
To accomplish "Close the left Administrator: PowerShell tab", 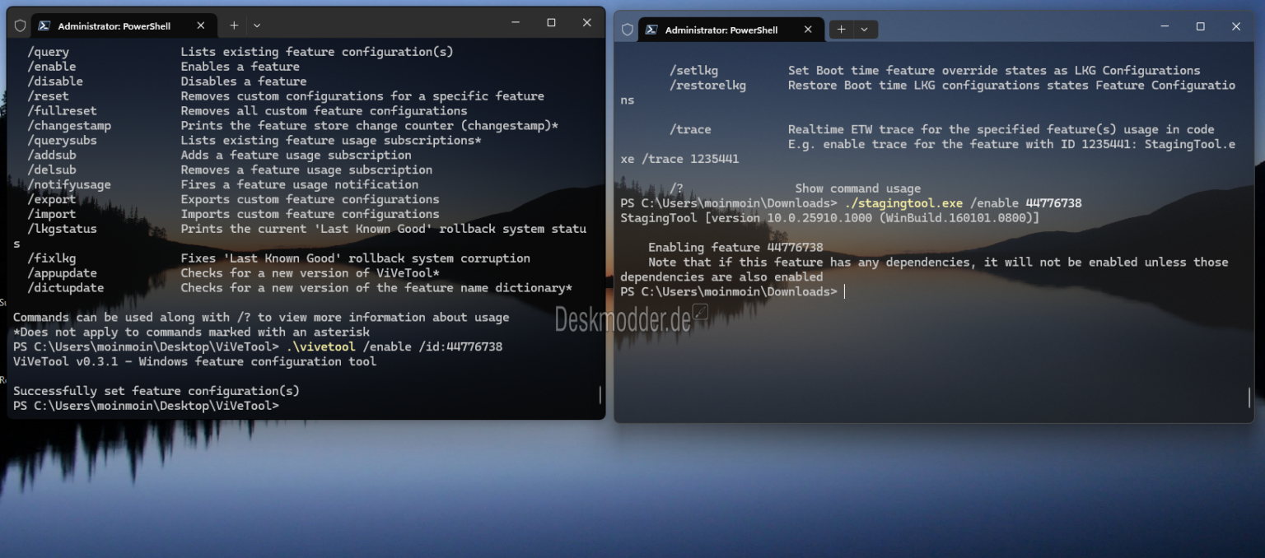I will pos(200,25).
